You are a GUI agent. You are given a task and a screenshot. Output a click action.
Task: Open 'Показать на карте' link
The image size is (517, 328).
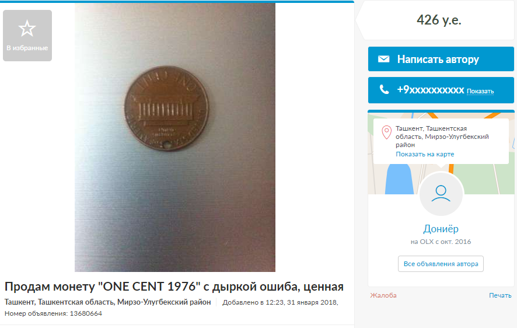click(x=425, y=154)
